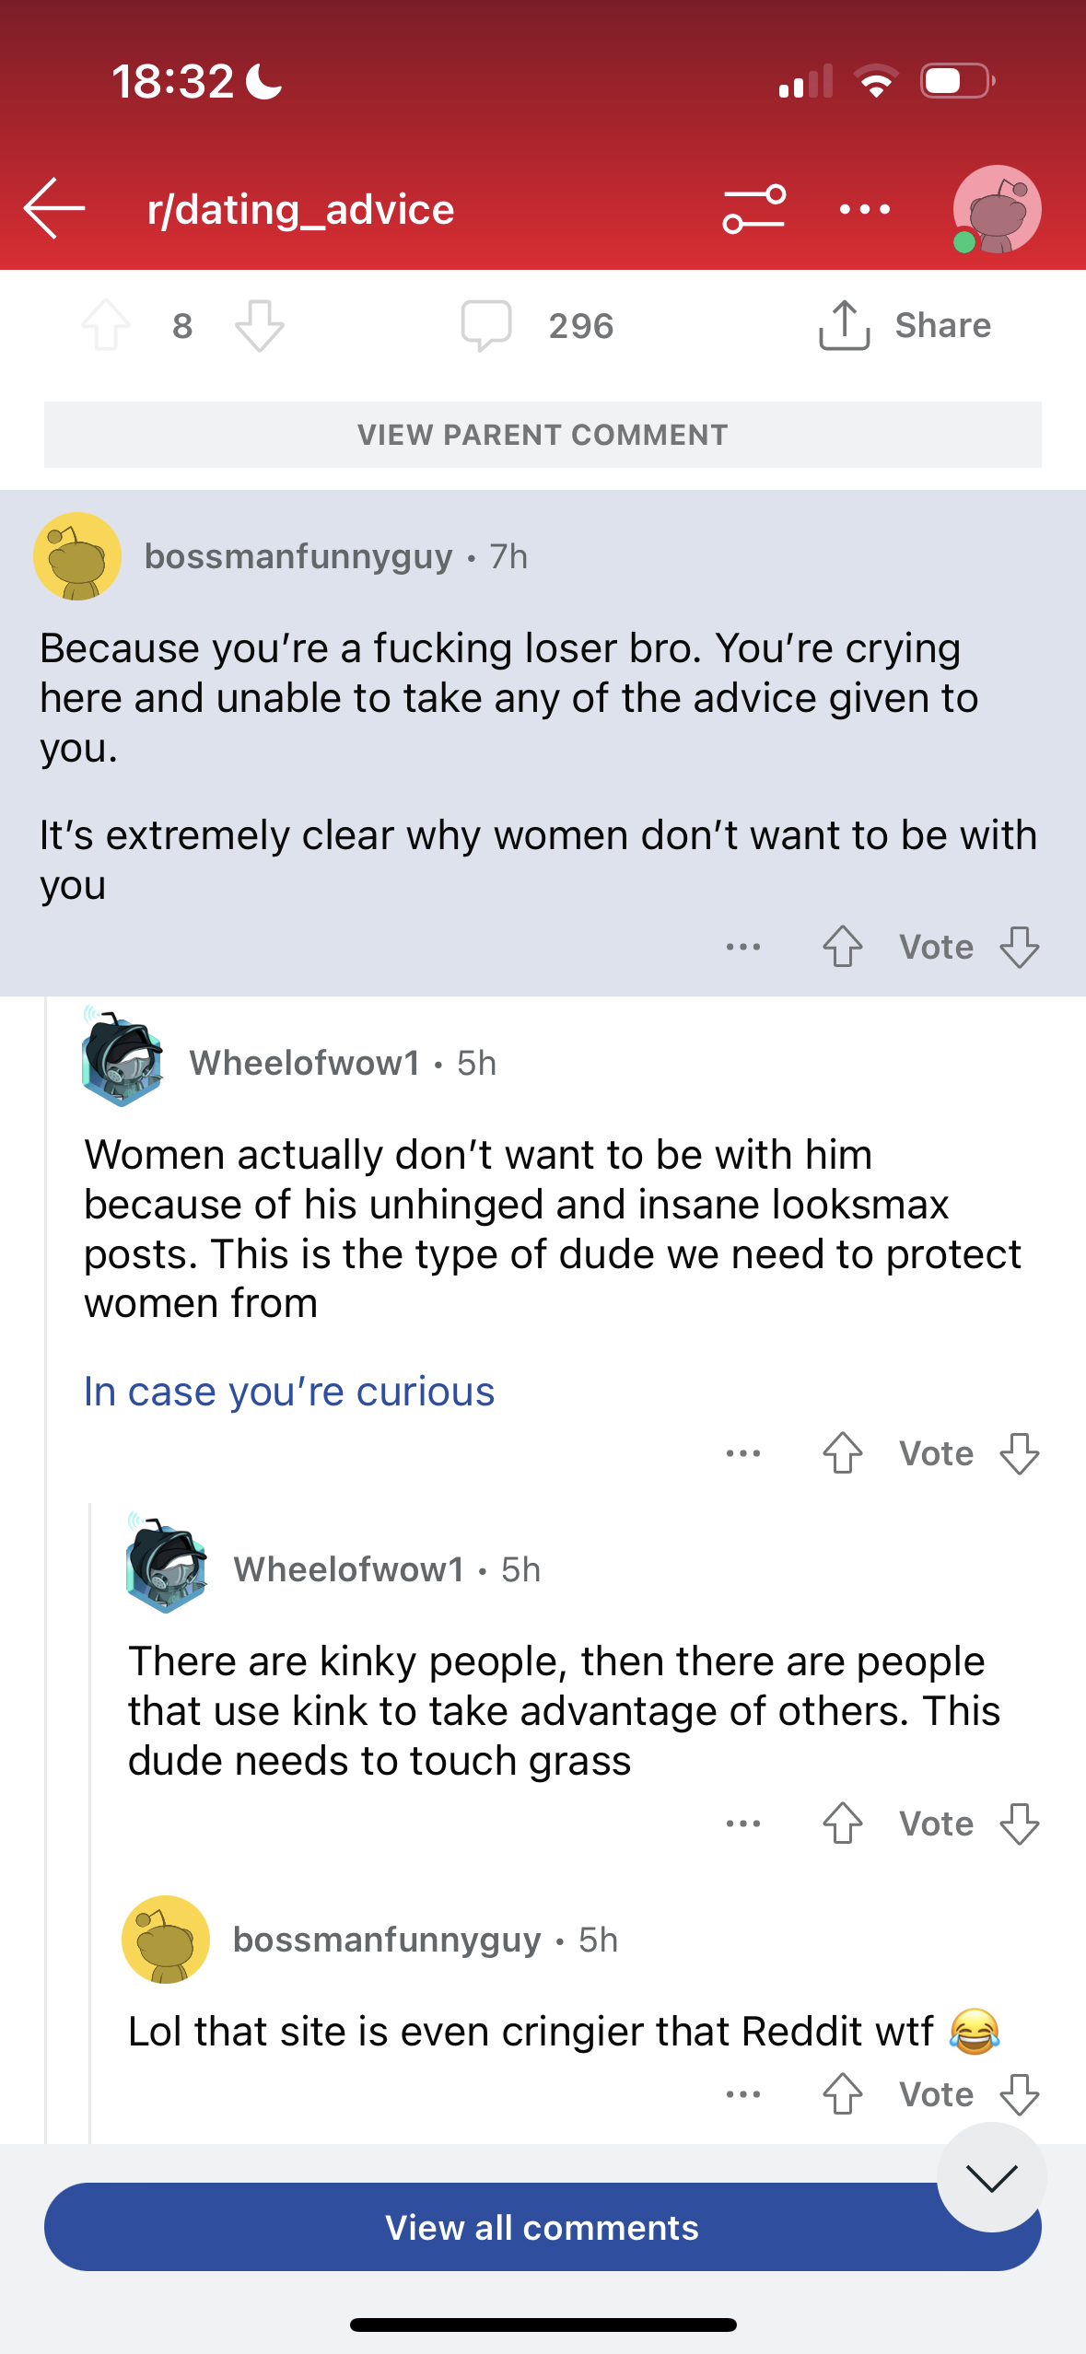The image size is (1086, 2354).
Task: Open the sort and filter options icon
Action: pyautogui.click(x=754, y=209)
